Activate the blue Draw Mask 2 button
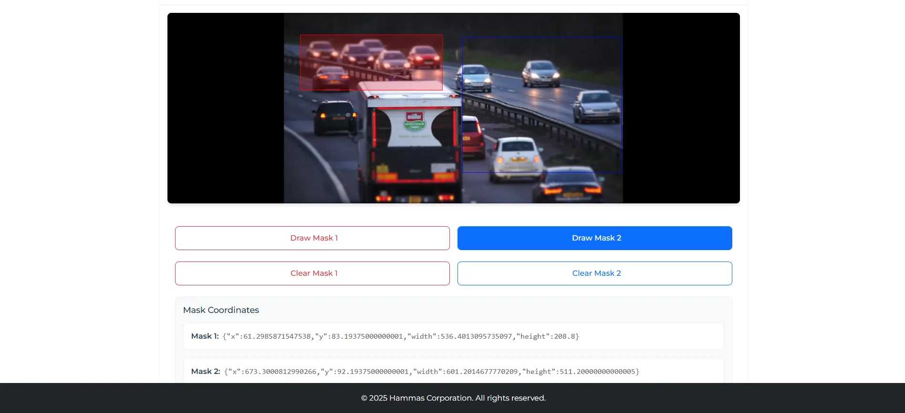 point(594,238)
